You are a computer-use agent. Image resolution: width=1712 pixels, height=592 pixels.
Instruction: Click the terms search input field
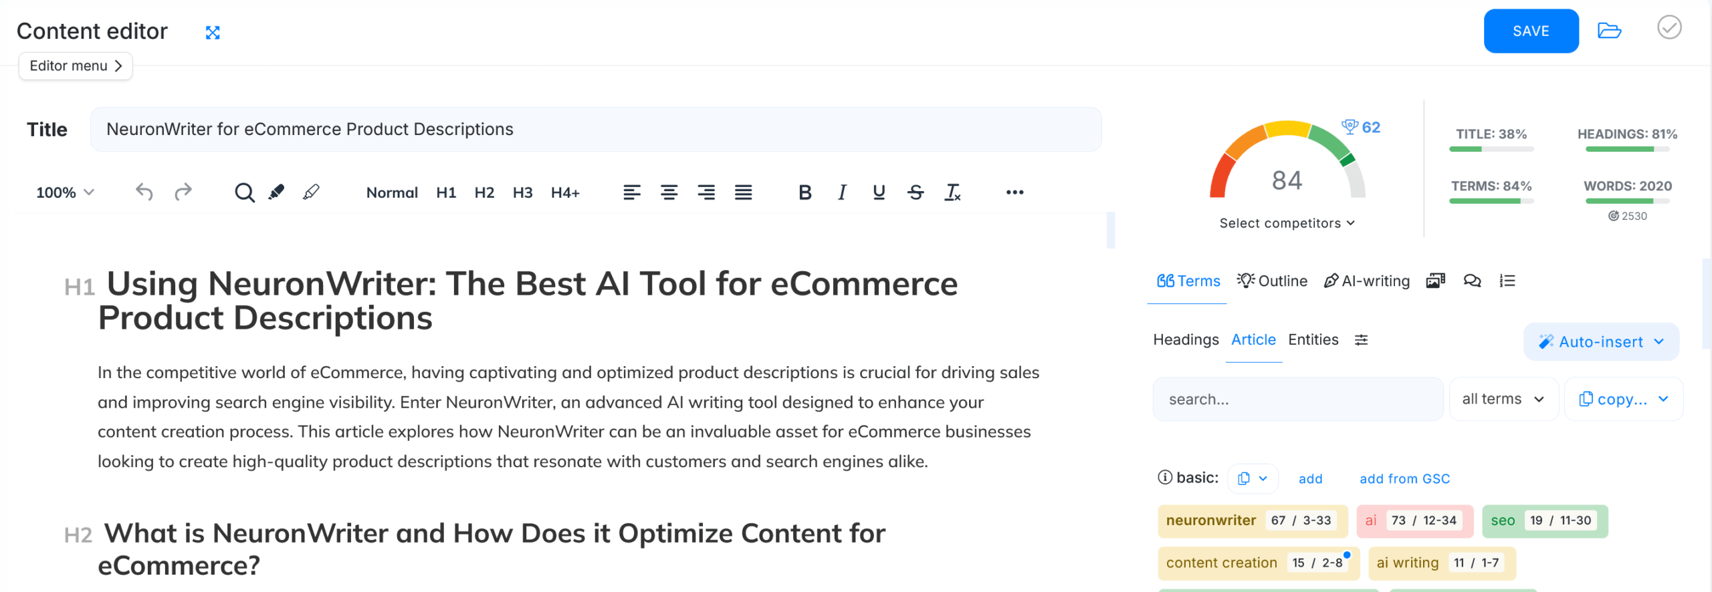tap(1297, 400)
